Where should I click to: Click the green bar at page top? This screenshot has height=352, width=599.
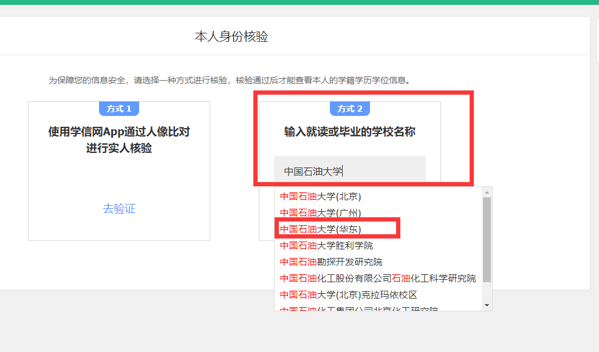pyautogui.click(x=299, y=2)
